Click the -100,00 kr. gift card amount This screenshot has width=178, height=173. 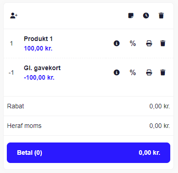tap(39, 77)
